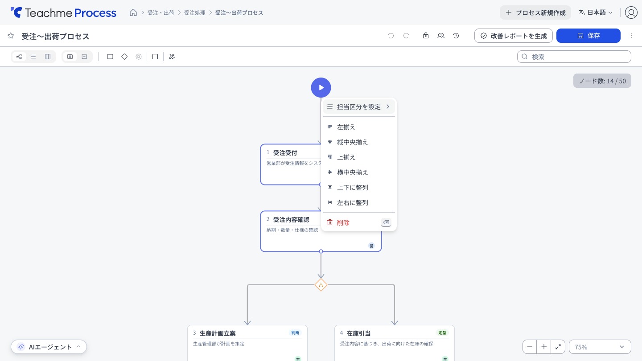The image size is (642, 361).
Task: Switch to column lane view mode
Action: pyautogui.click(x=48, y=57)
